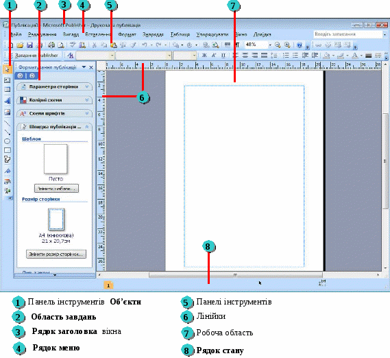The image size is (390, 358).
Task: Toggle bulleted list formatting
Action: coord(295,56)
